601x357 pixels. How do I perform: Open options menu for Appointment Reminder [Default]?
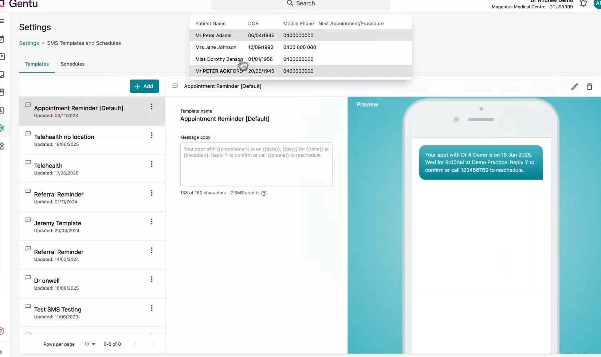[152, 107]
